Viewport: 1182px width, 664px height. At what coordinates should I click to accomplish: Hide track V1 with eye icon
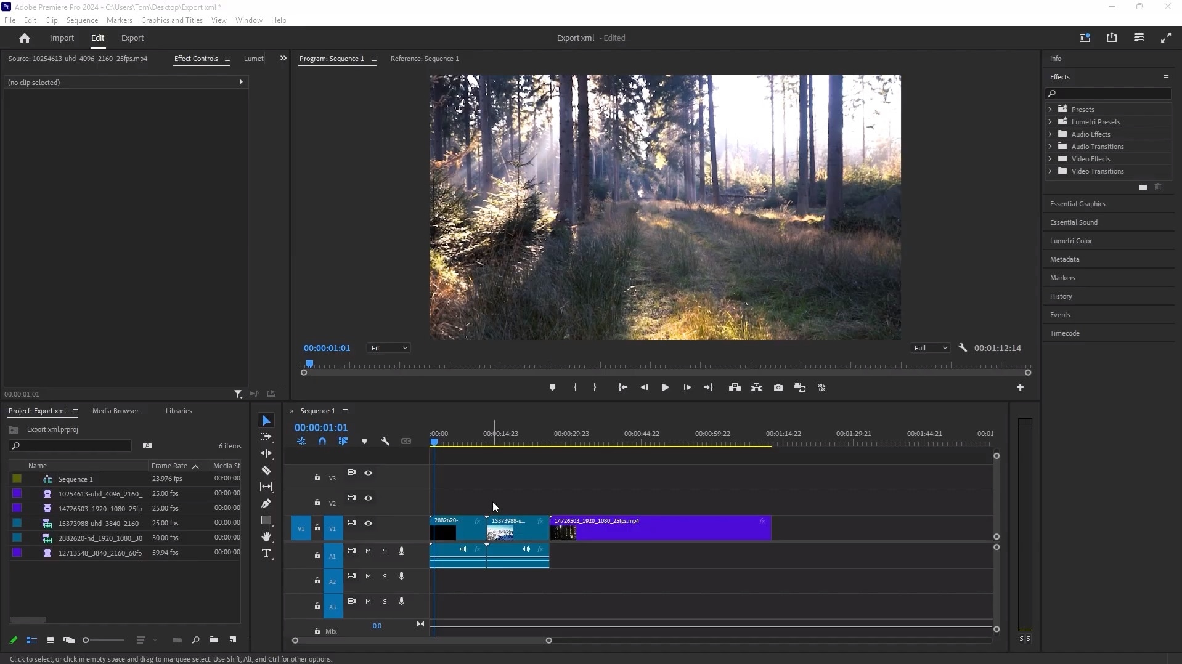368,524
